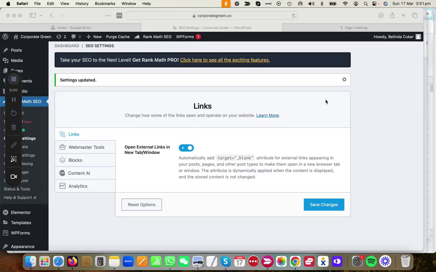Open the updates icon showing 2
Screen dimensions: 436x272
[61, 37]
